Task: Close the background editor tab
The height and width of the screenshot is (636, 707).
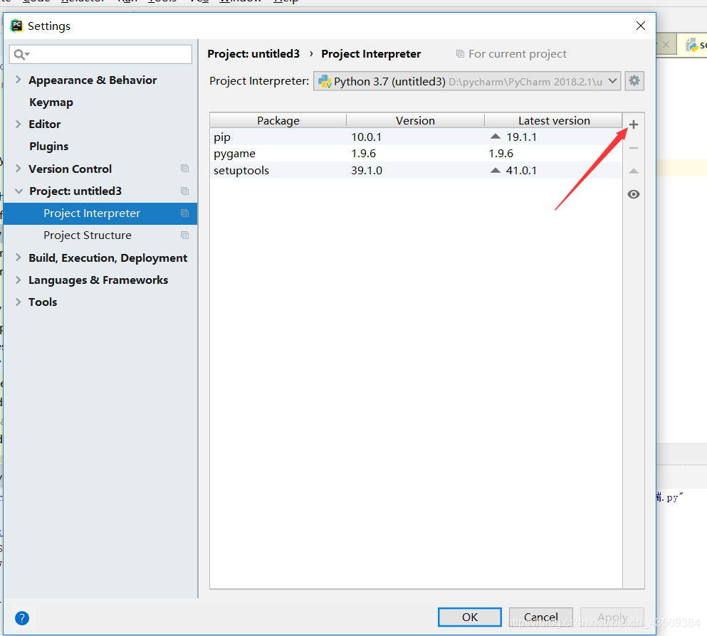Action: [x=666, y=45]
